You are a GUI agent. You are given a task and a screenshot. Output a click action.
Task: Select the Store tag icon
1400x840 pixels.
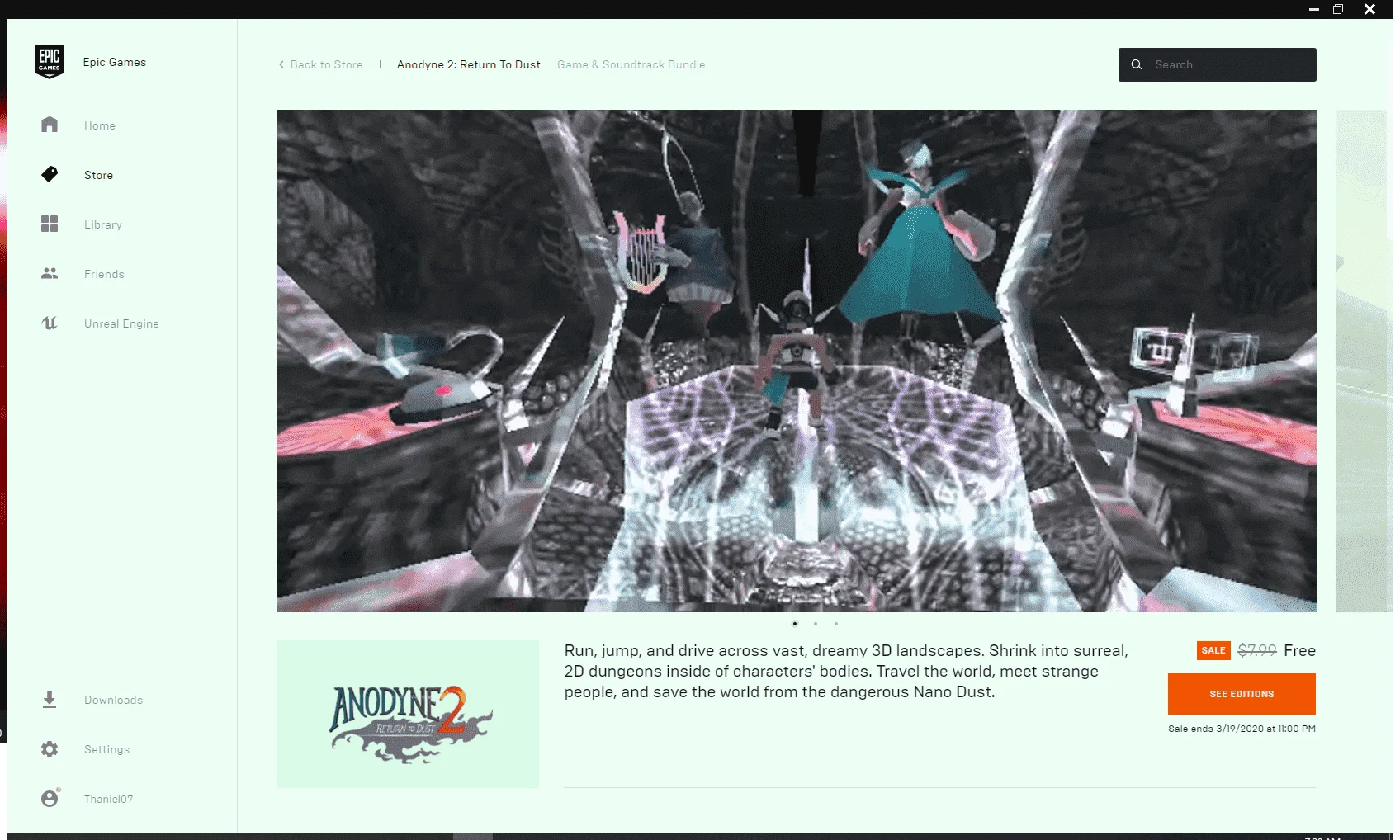[x=50, y=174]
